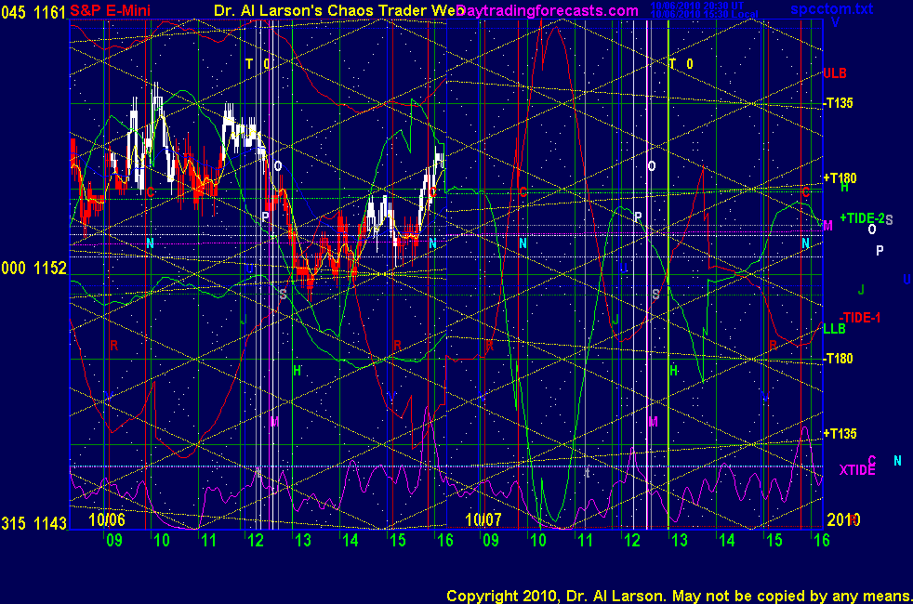Click the green '+TIDE-2' legend label

[x=862, y=218]
